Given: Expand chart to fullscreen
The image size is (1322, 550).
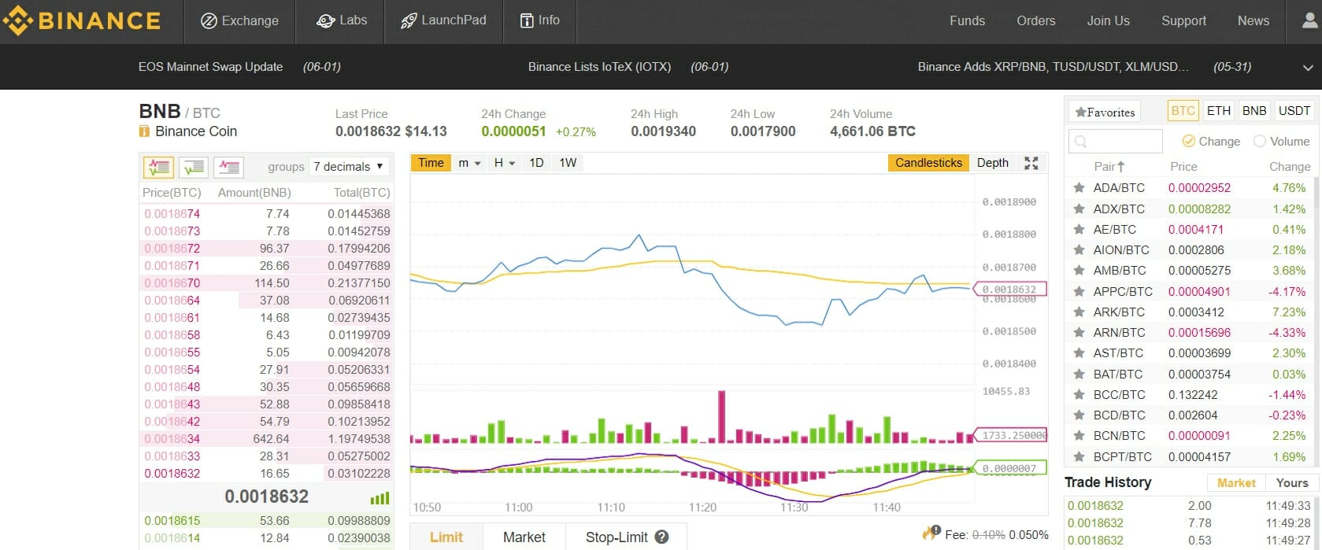Looking at the screenshot, I should coord(1031,163).
